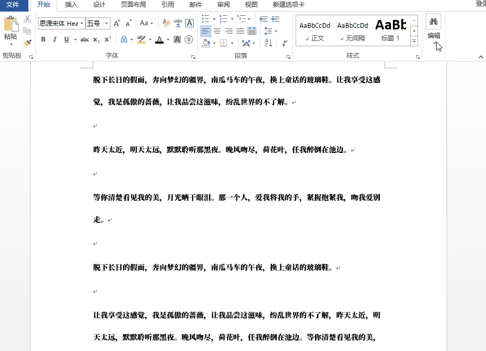Switch to the Mailings (邮件) tab
486x351 pixels.
pyautogui.click(x=196, y=5)
